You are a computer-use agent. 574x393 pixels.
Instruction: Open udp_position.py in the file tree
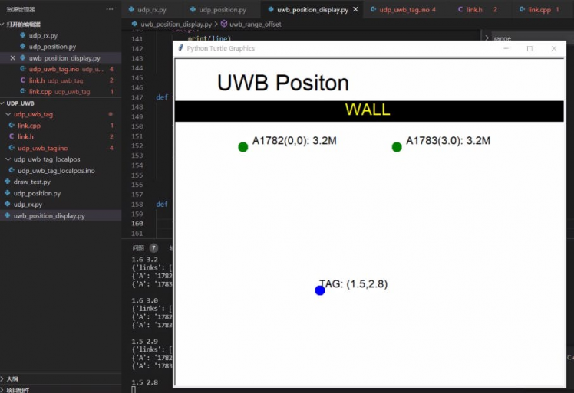(37, 193)
